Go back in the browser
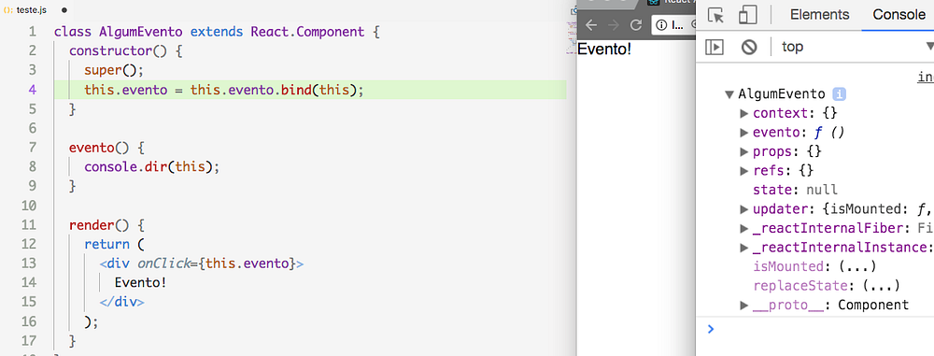This screenshot has width=934, height=356. pyautogui.click(x=591, y=25)
